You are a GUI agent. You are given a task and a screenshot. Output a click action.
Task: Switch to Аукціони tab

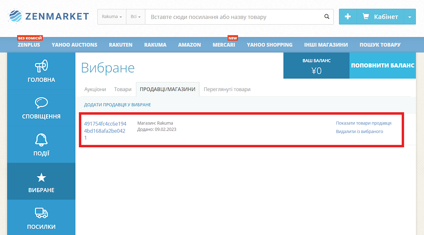coord(95,89)
